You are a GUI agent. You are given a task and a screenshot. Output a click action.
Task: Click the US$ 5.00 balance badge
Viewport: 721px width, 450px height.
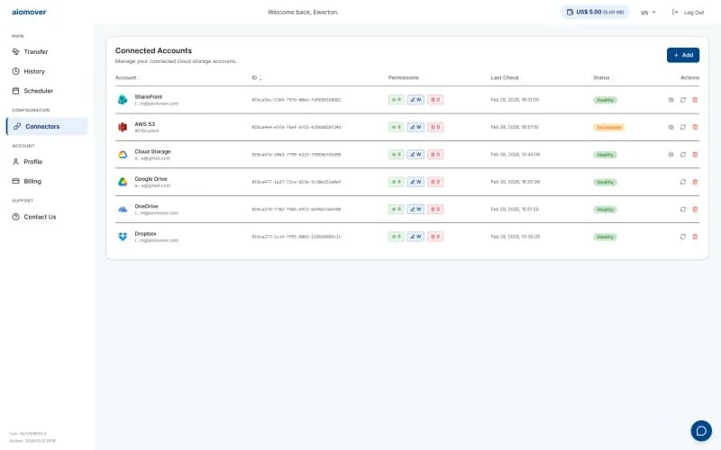(x=595, y=12)
